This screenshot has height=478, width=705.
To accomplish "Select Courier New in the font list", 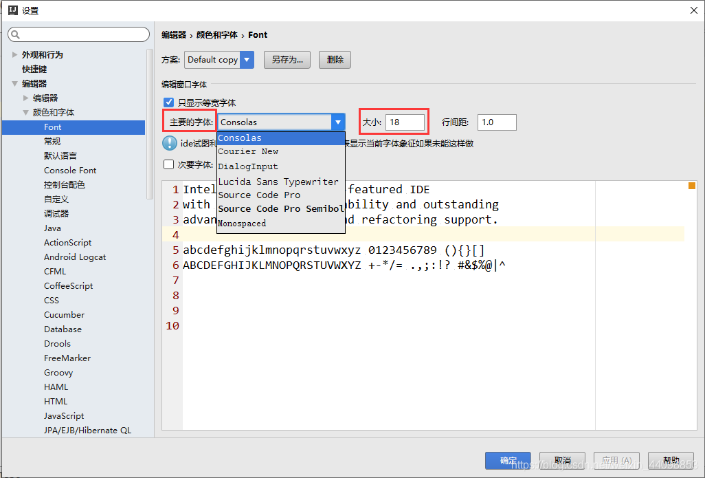I will [x=281, y=152].
